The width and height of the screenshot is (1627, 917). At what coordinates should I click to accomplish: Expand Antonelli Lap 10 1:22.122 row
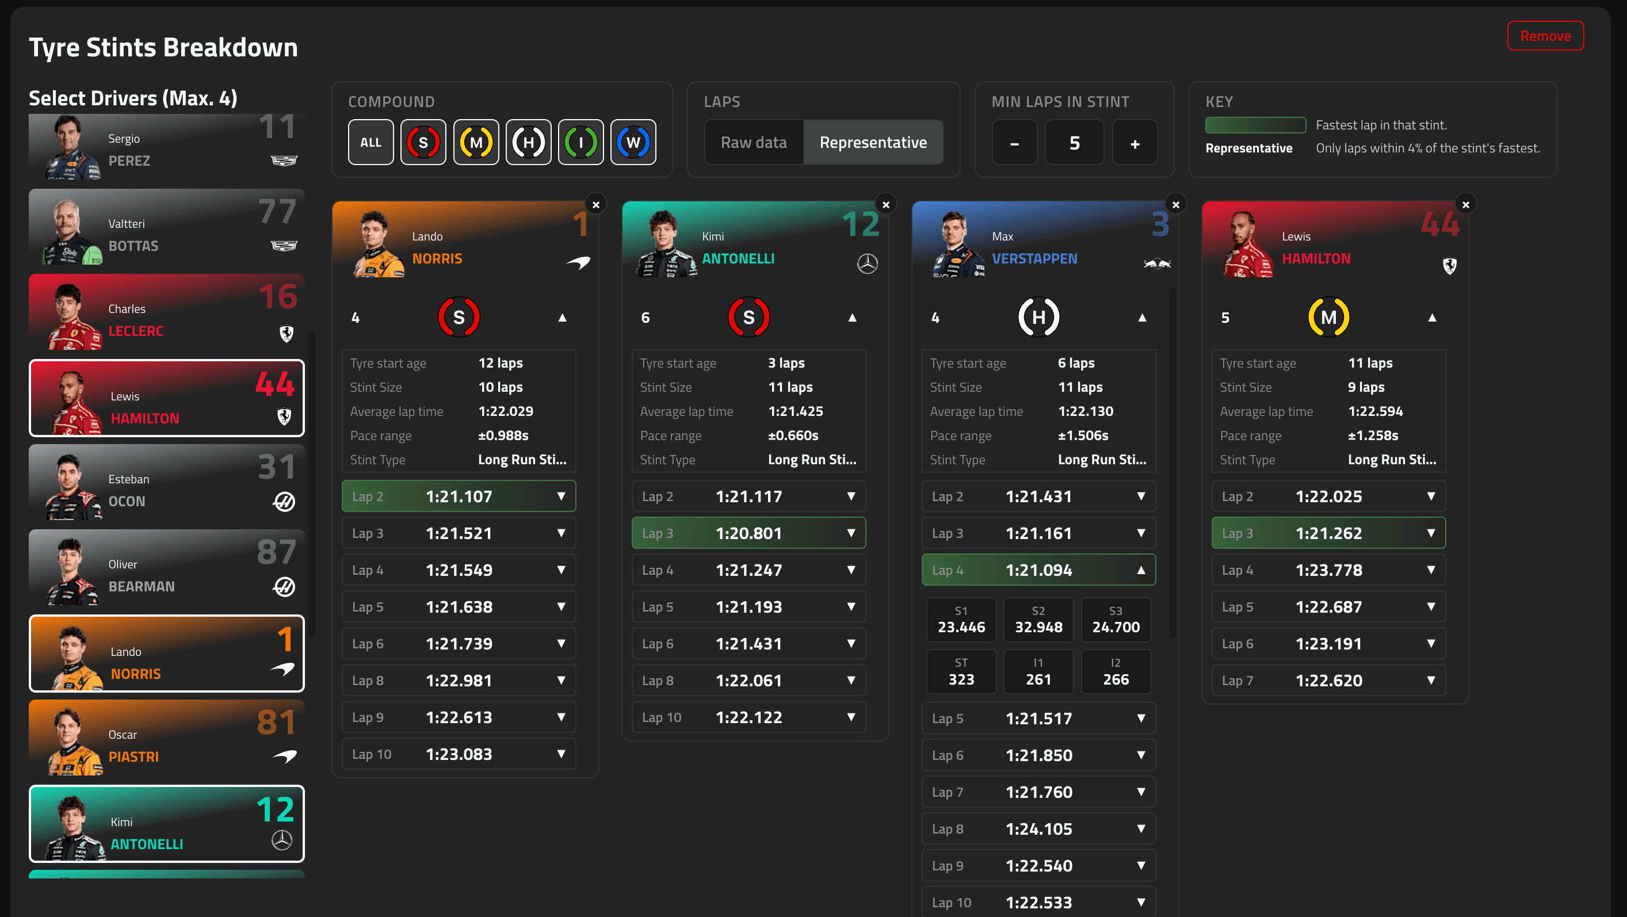748,717
